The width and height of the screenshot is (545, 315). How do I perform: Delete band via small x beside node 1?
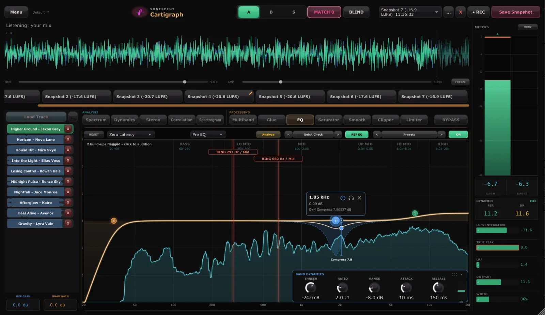coord(341,221)
